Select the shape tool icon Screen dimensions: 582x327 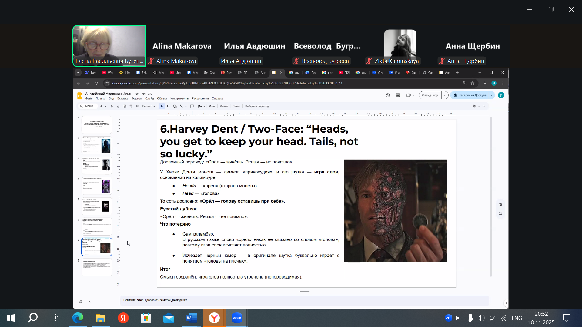coord(175,106)
